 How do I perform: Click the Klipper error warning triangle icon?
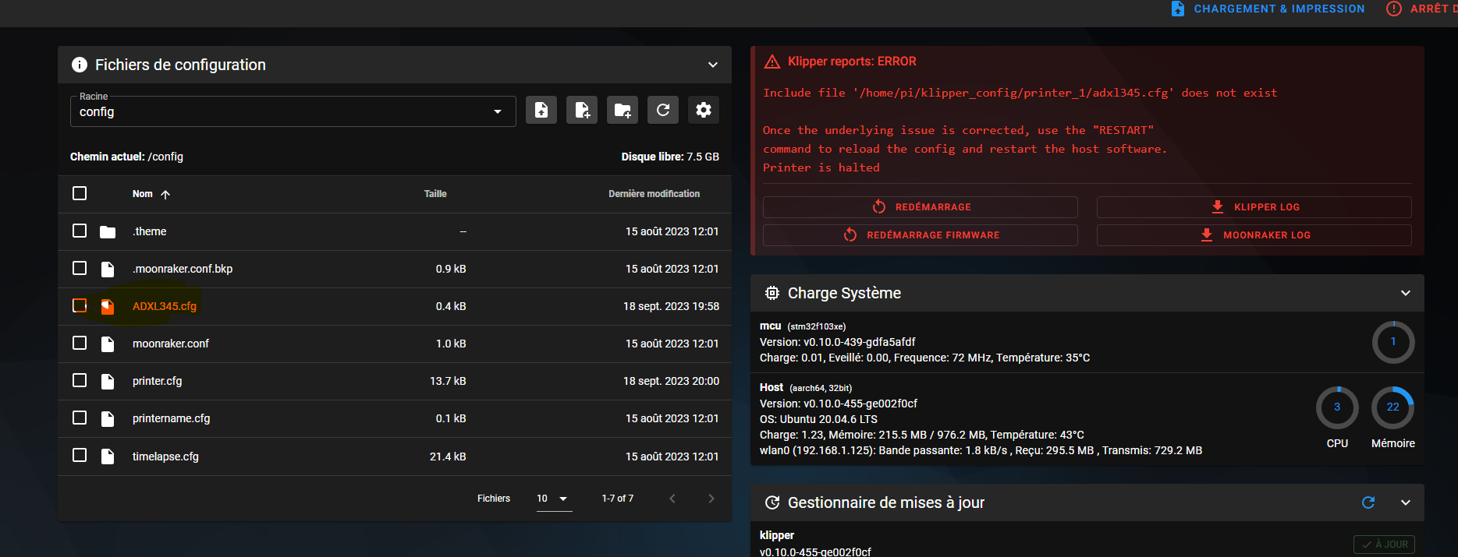click(772, 62)
